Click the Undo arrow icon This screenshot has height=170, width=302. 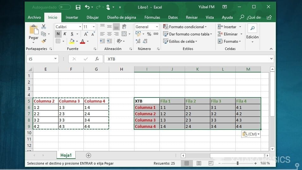(x=87, y=7)
